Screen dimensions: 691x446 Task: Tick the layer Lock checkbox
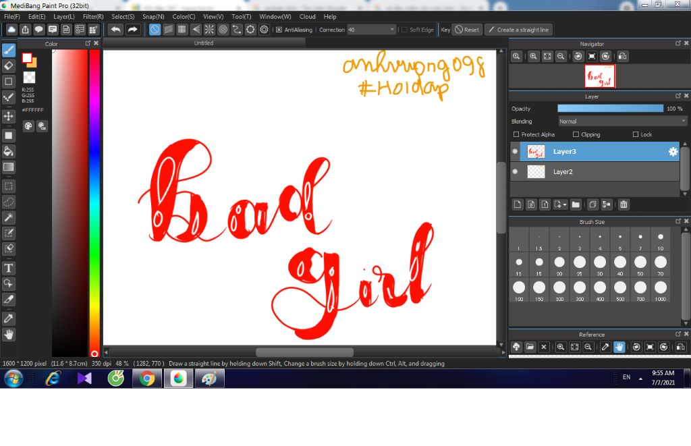coord(636,134)
